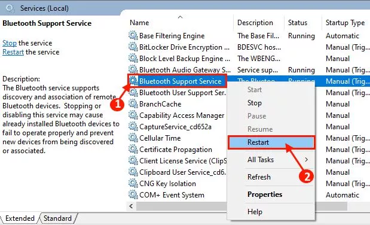
Task: Click the CaptureService_cd652a gear icon
Action: [x=133, y=126]
